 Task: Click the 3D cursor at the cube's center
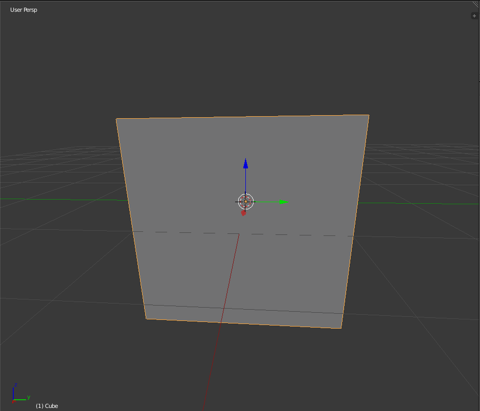coord(246,201)
